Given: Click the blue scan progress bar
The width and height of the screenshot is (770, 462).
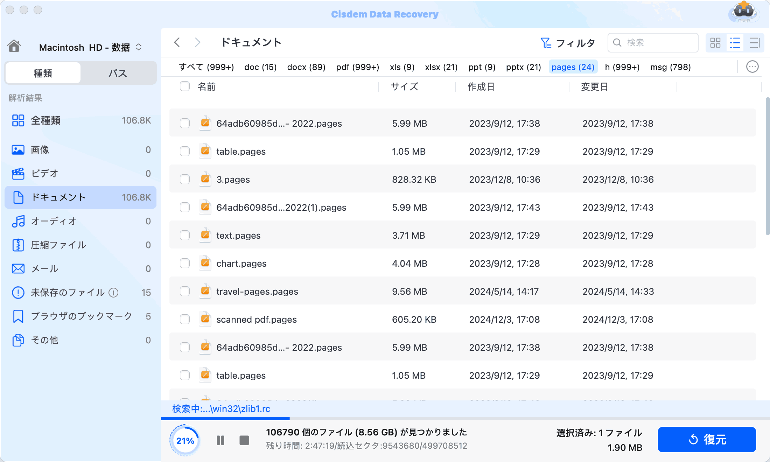Looking at the screenshot, I should (x=225, y=418).
